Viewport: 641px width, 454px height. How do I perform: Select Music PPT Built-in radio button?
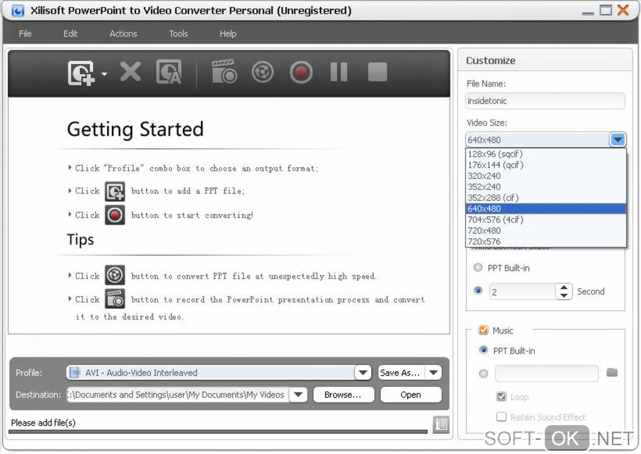484,350
